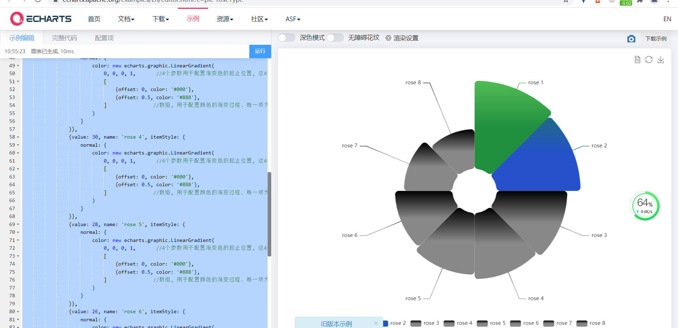Image resolution: width=678 pixels, height=328 pixels.
Task: Open the 配置项 tab
Action: pyautogui.click(x=104, y=38)
